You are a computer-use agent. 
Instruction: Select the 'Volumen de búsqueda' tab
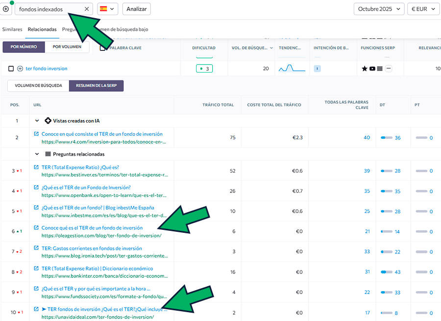click(x=38, y=86)
